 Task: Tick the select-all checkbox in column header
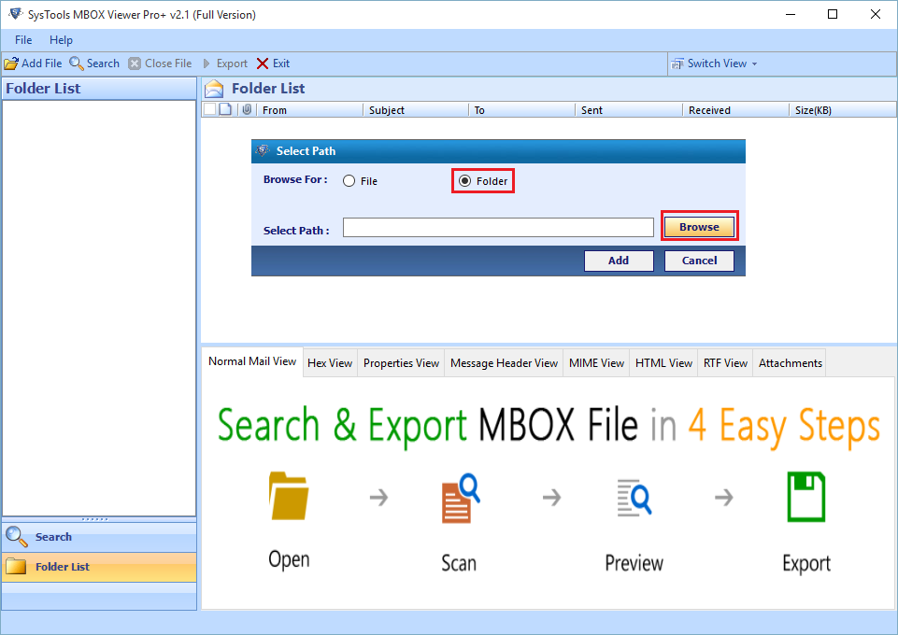(209, 109)
